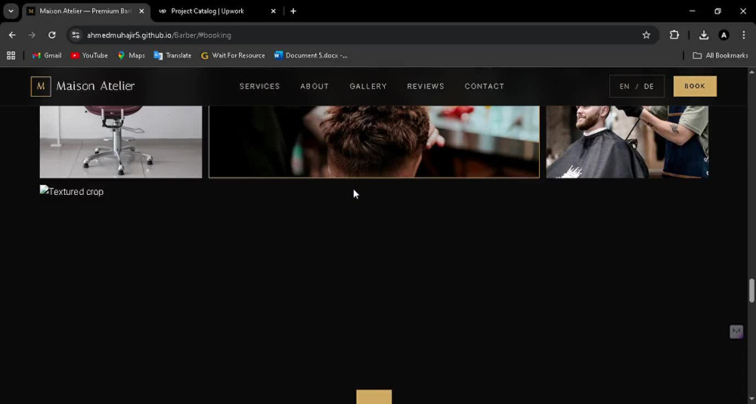Go to the Gallery section
756x404 pixels.
(368, 86)
